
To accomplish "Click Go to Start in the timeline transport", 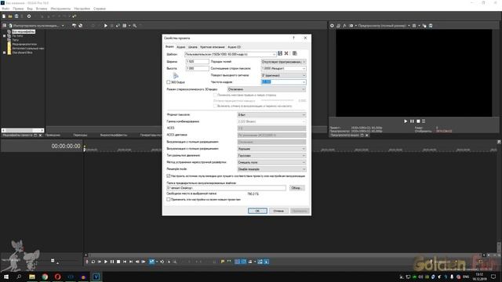I will (125, 262).
